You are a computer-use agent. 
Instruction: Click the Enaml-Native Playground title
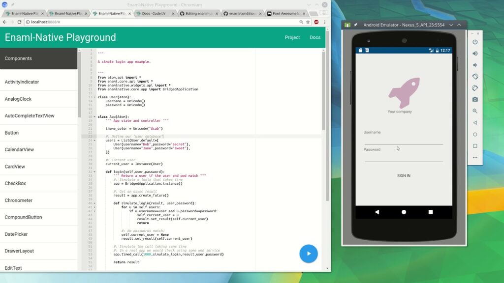(x=60, y=37)
